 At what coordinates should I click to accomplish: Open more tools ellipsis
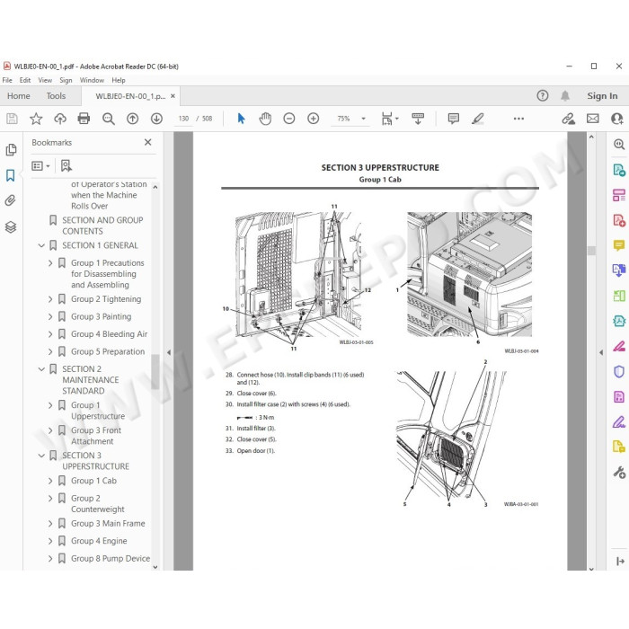point(518,119)
